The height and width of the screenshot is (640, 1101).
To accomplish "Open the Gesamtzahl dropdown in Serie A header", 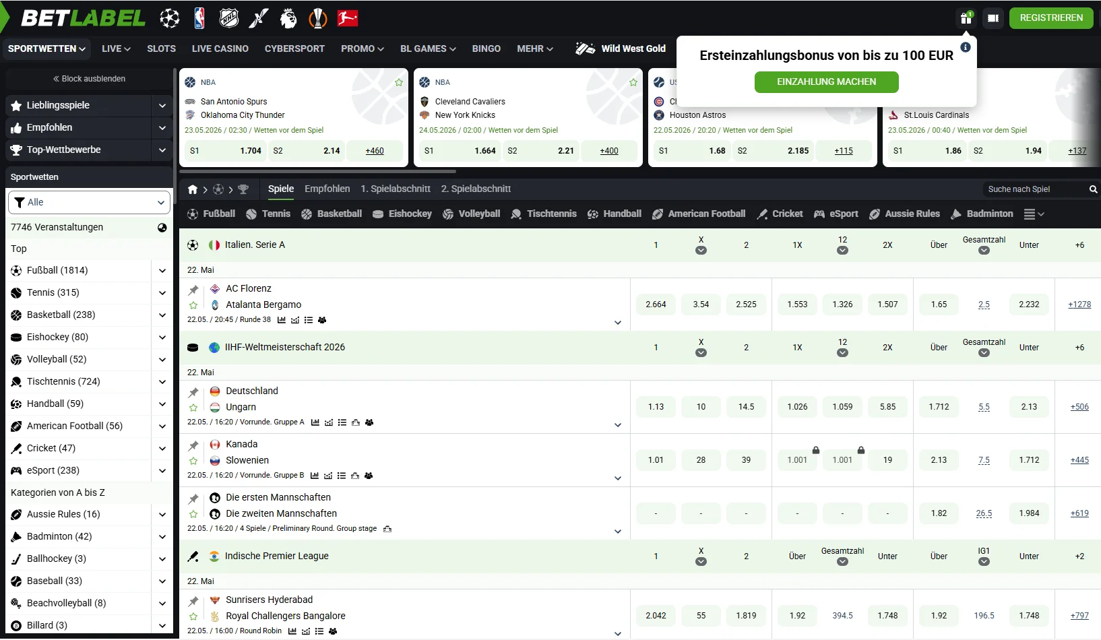I will pos(984,251).
